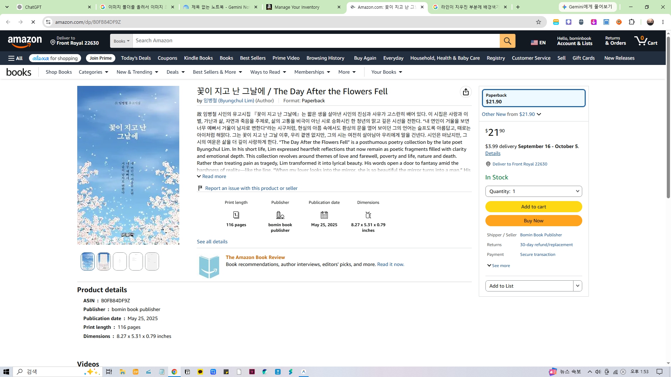Expand the Deals dropdown in books nav
The height and width of the screenshot is (377, 671).
[175, 72]
